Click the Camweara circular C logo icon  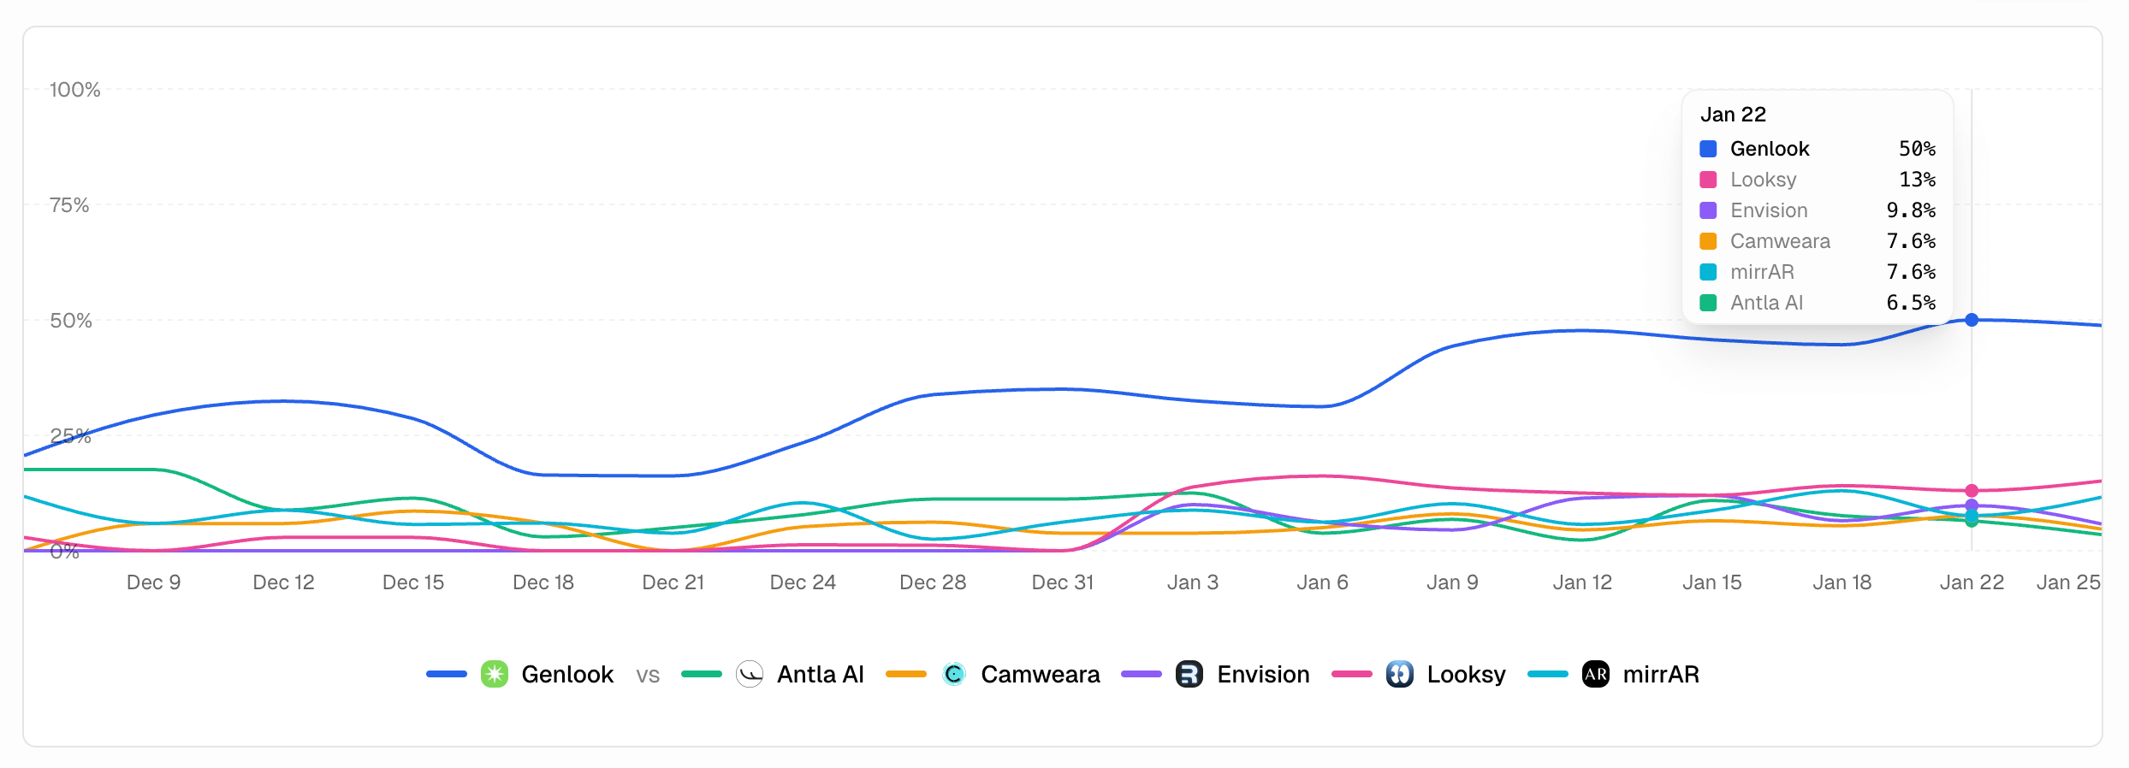tap(954, 674)
